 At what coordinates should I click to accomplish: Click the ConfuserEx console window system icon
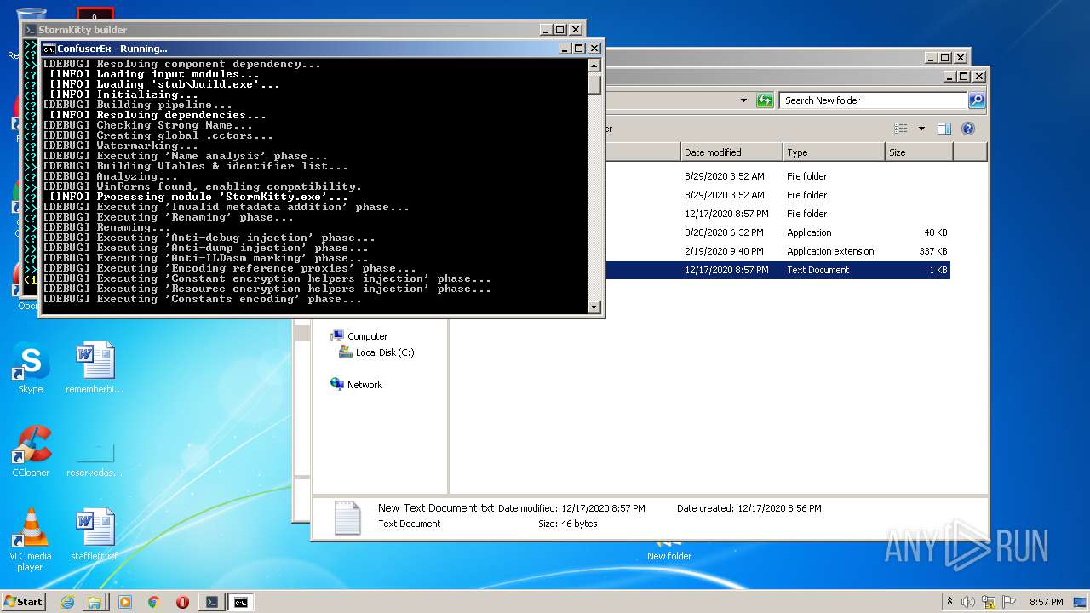click(49, 49)
